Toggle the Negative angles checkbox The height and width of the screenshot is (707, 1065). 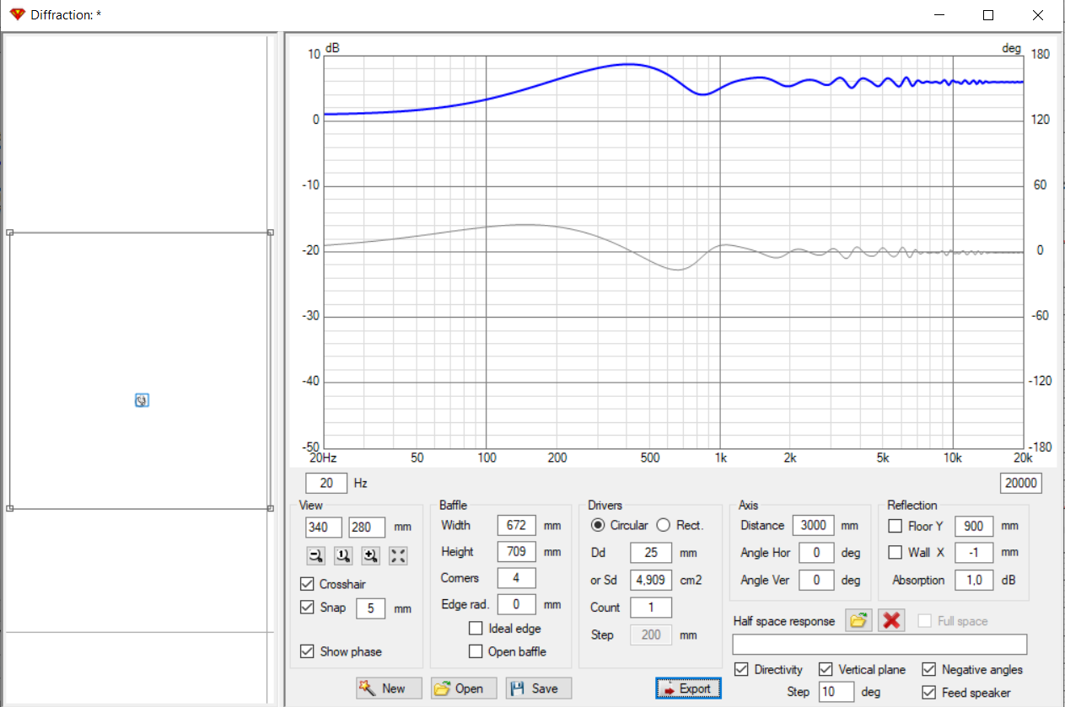928,669
